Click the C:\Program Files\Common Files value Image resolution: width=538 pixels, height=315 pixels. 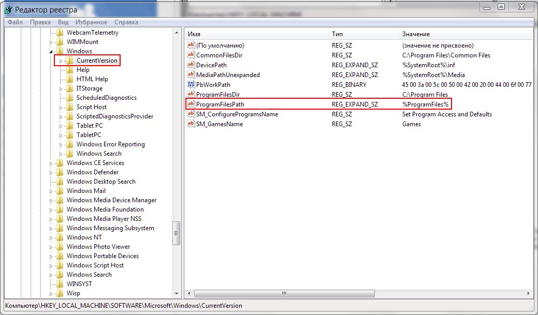[446, 55]
